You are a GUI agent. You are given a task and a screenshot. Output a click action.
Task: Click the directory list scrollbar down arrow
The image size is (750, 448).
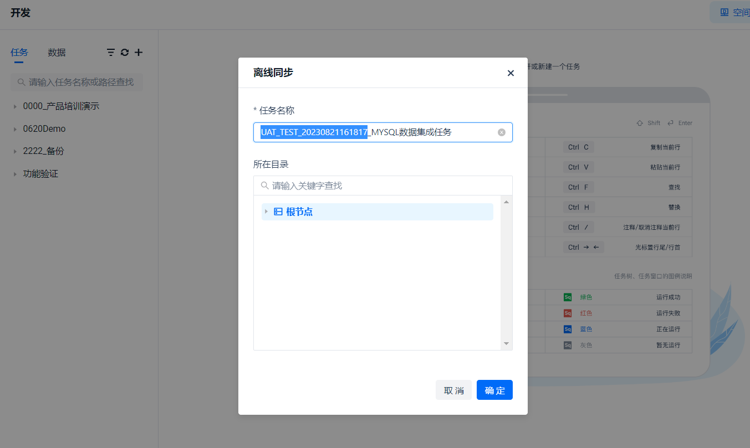point(506,344)
